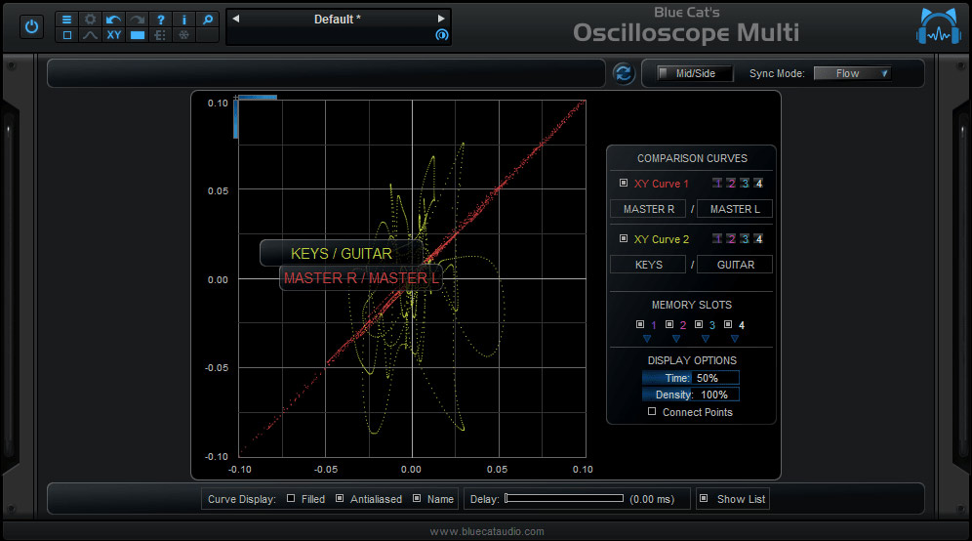Toggle XY Curve 1 visibility checkbox

point(624,183)
